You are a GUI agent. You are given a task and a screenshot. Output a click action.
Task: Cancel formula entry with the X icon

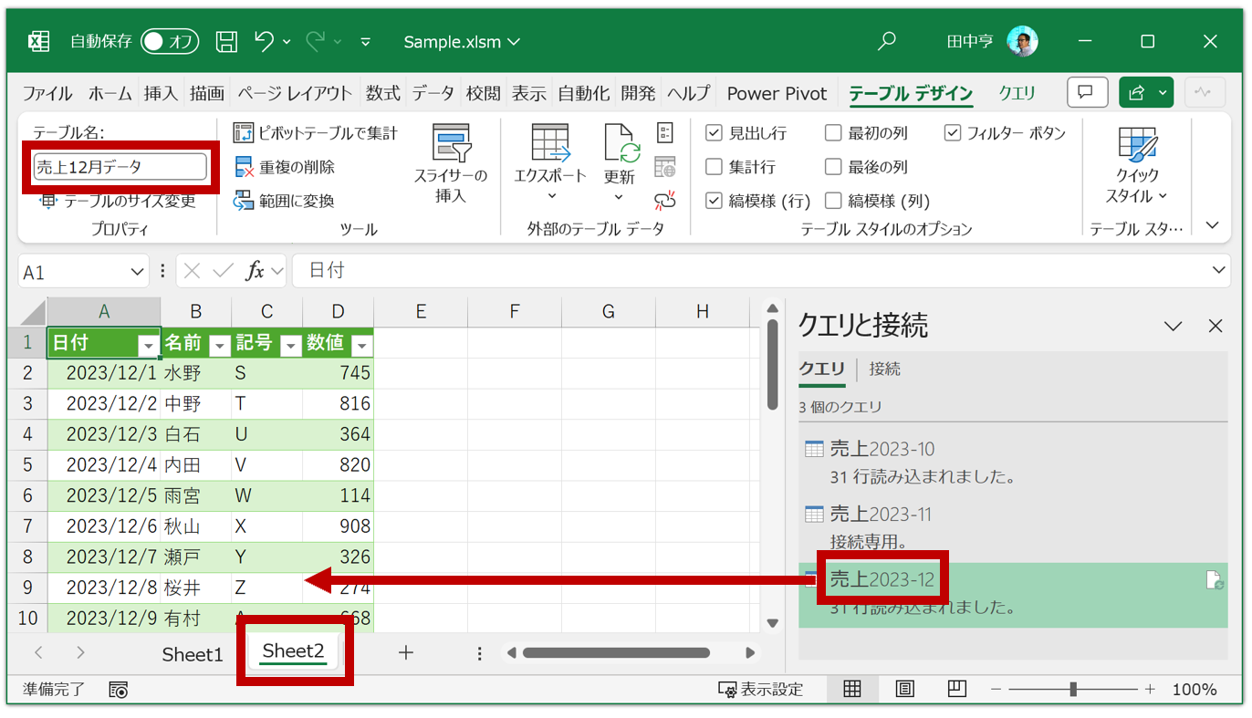[192, 271]
